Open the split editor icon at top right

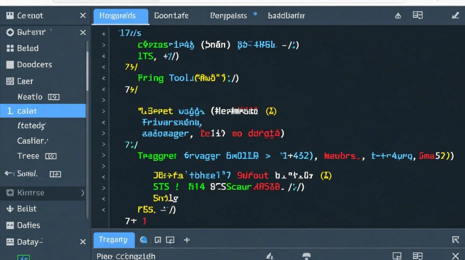tap(418, 15)
